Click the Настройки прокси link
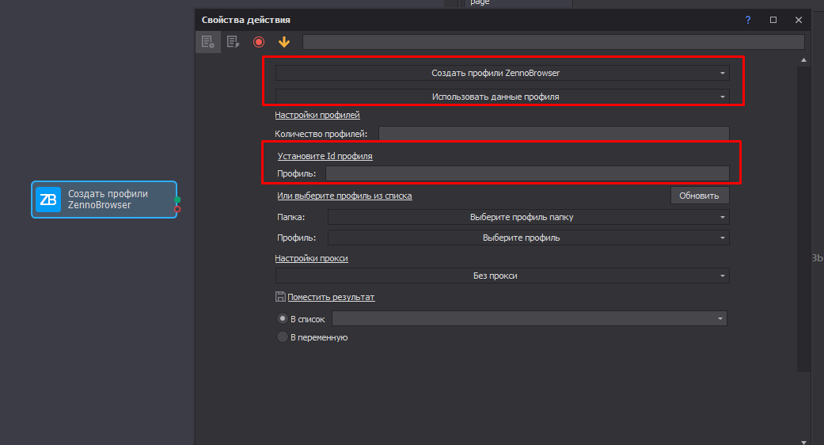The height and width of the screenshot is (445, 824). click(312, 258)
